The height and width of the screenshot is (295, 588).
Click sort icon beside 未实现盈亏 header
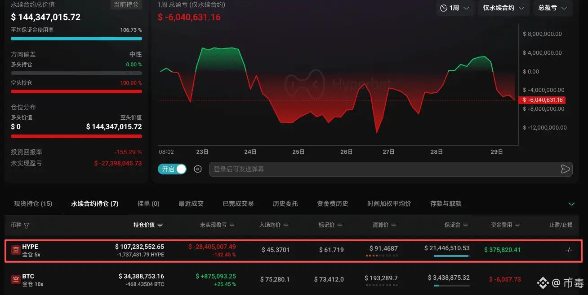tap(232, 226)
